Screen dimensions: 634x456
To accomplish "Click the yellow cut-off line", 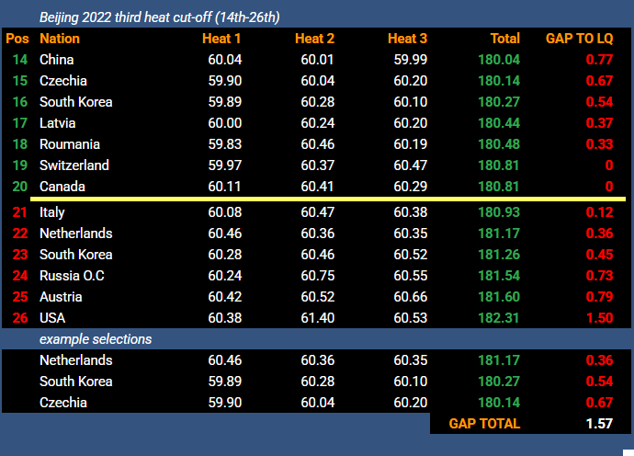I will click(328, 199).
